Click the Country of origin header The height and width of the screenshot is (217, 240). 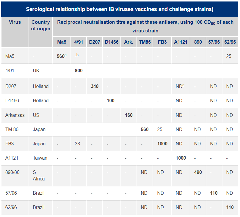click(x=40, y=25)
